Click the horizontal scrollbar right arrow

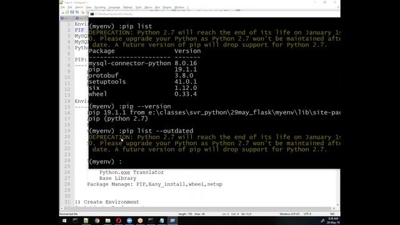click(334, 208)
